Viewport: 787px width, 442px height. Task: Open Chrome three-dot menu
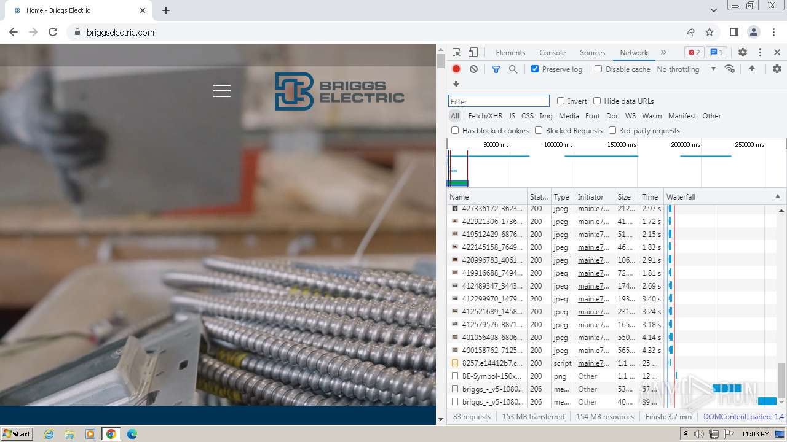click(x=773, y=32)
